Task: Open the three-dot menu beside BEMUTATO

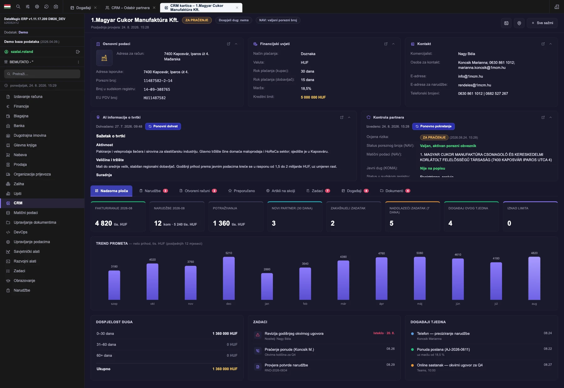Action: (78, 62)
